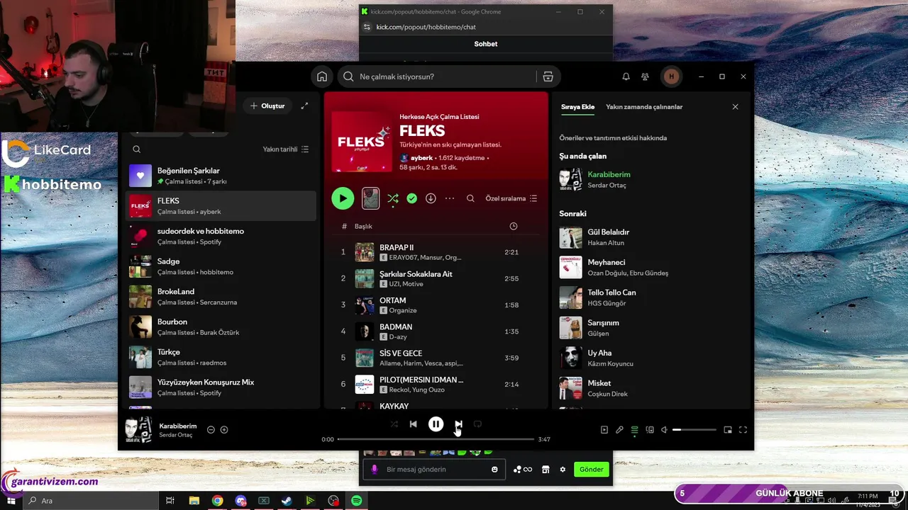Switch to Sıraya Ekle tab
The width and height of the screenshot is (908, 510).
pyautogui.click(x=577, y=107)
